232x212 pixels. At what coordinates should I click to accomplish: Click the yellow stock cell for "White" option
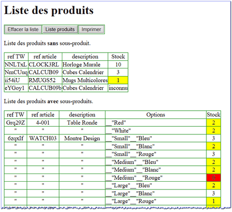[x=214, y=131]
